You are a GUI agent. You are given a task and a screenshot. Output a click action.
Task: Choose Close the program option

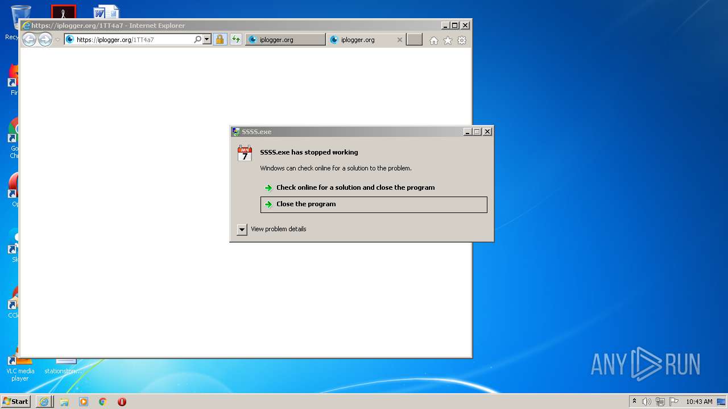tap(374, 204)
